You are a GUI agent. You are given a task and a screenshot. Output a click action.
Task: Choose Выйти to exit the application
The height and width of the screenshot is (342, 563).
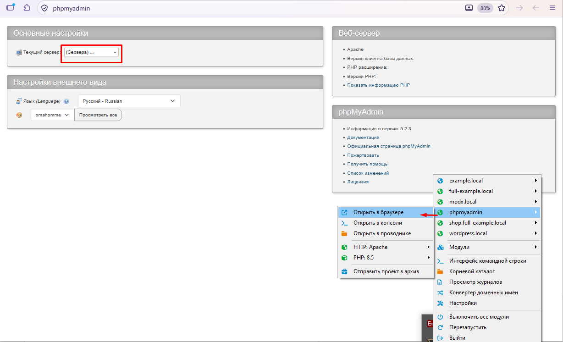[x=487, y=338]
